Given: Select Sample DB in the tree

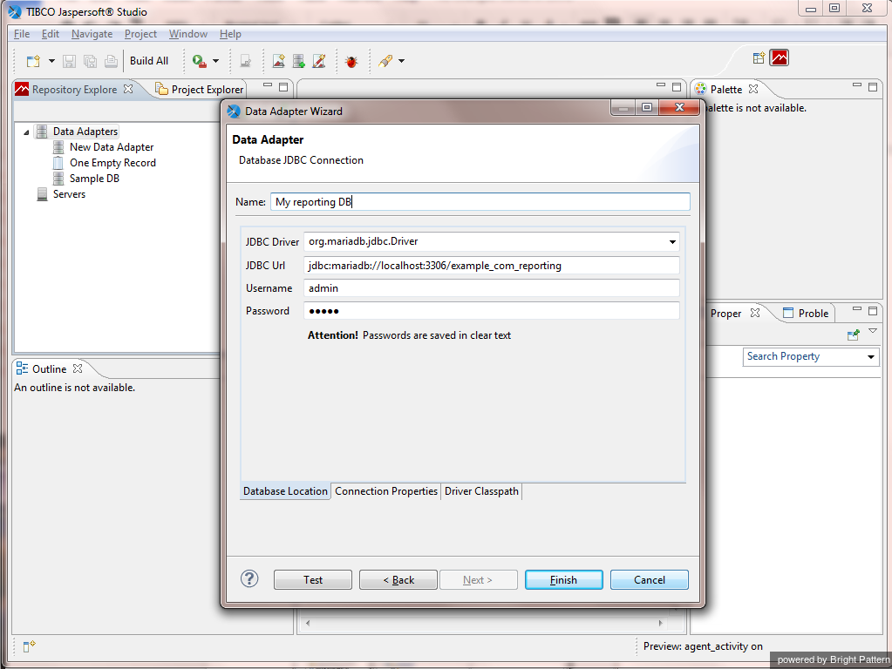Looking at the screenshot, I should [94, 179].
